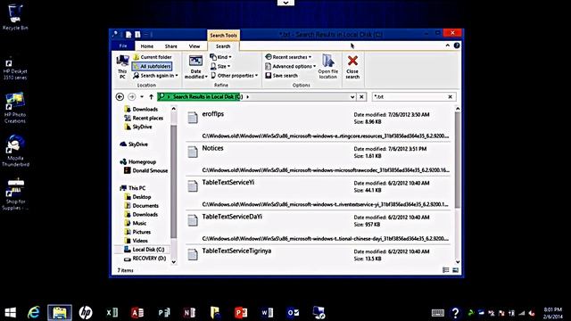
Task: Open Music folder in navigation pane
Action: click(x=135, y=223)
